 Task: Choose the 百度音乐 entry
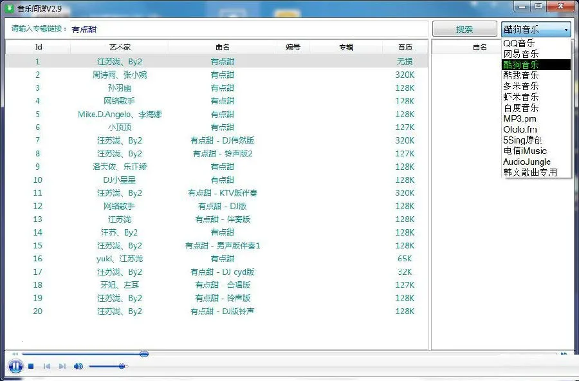tap(521, 108)
